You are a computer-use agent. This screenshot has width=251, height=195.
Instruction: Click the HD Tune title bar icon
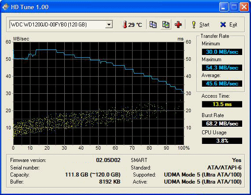pos(5,7)
